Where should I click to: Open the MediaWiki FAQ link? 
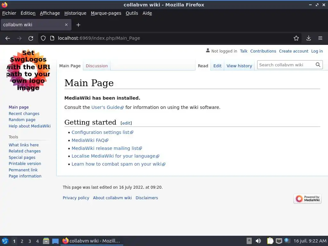coord(90,140)
